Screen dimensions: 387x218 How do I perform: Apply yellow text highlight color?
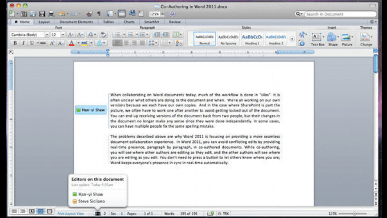pyautogui.click(x=85, y=43)
